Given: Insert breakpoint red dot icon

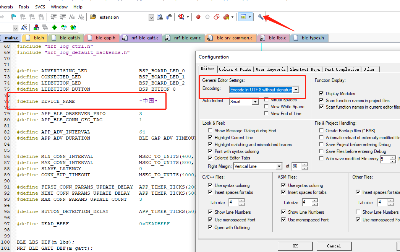Looking at the screenshot, I should [198, 17].
